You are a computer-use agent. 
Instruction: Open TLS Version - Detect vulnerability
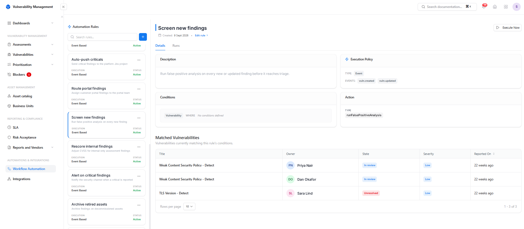[x=174, y=193]
